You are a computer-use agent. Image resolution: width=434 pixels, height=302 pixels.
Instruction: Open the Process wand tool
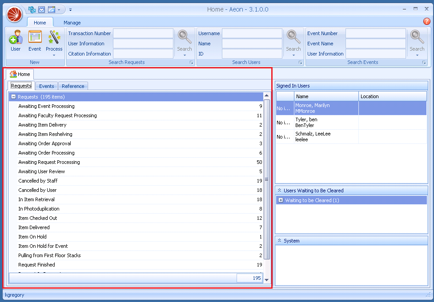point(54,39)
